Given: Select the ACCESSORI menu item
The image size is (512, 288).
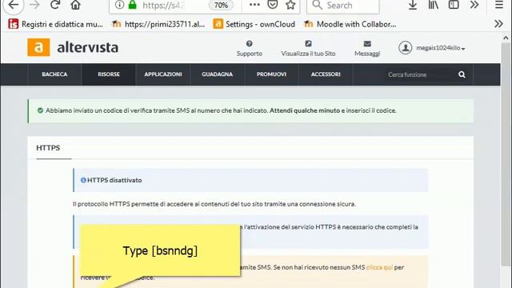Looking at the screenshot, I should click(x=326, y=74).
